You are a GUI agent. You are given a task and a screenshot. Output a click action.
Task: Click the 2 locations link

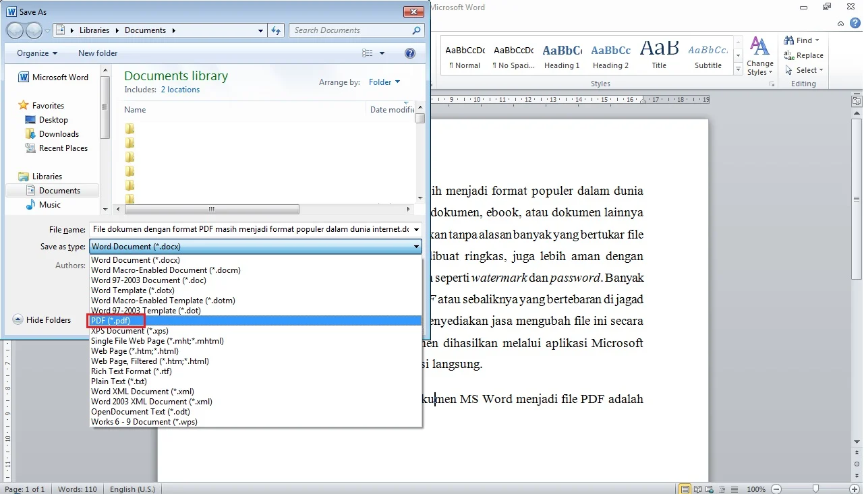(x=180, y=90)
